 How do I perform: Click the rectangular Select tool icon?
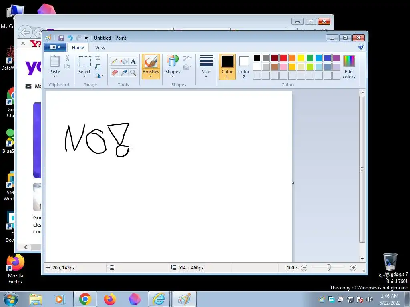point(85,61)
